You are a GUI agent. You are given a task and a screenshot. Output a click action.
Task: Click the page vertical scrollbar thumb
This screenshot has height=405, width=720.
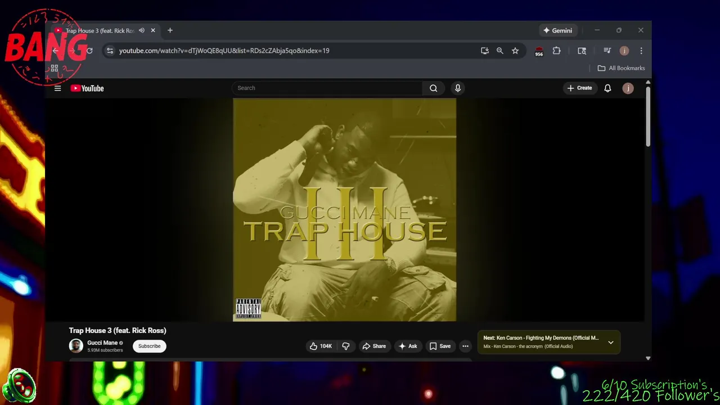(648, 117)
